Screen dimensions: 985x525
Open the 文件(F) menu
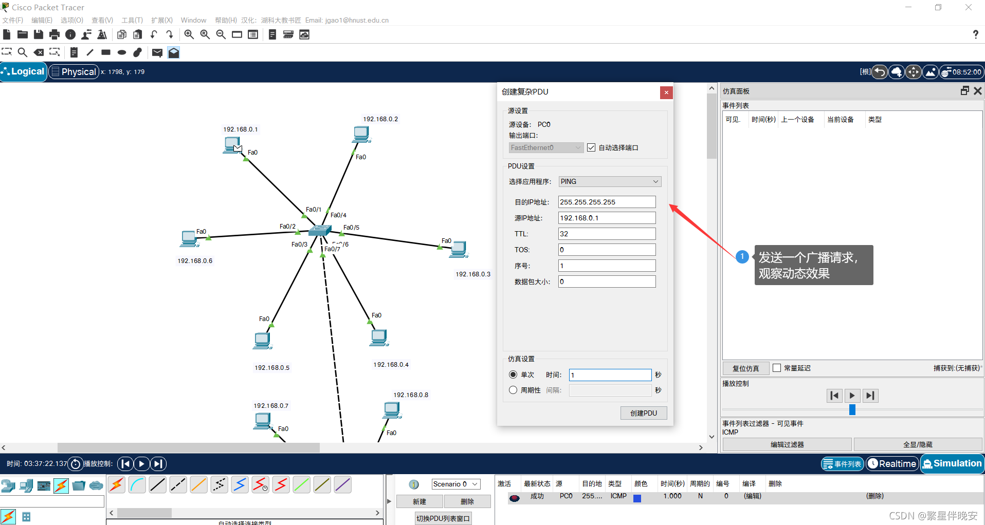13,20
